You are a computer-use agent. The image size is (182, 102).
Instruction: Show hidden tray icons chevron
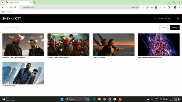coord(144,99)
